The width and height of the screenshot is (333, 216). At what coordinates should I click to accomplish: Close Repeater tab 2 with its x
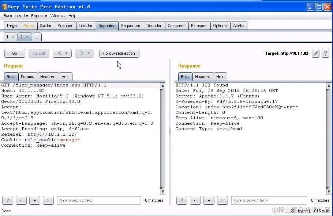(27, 37)
